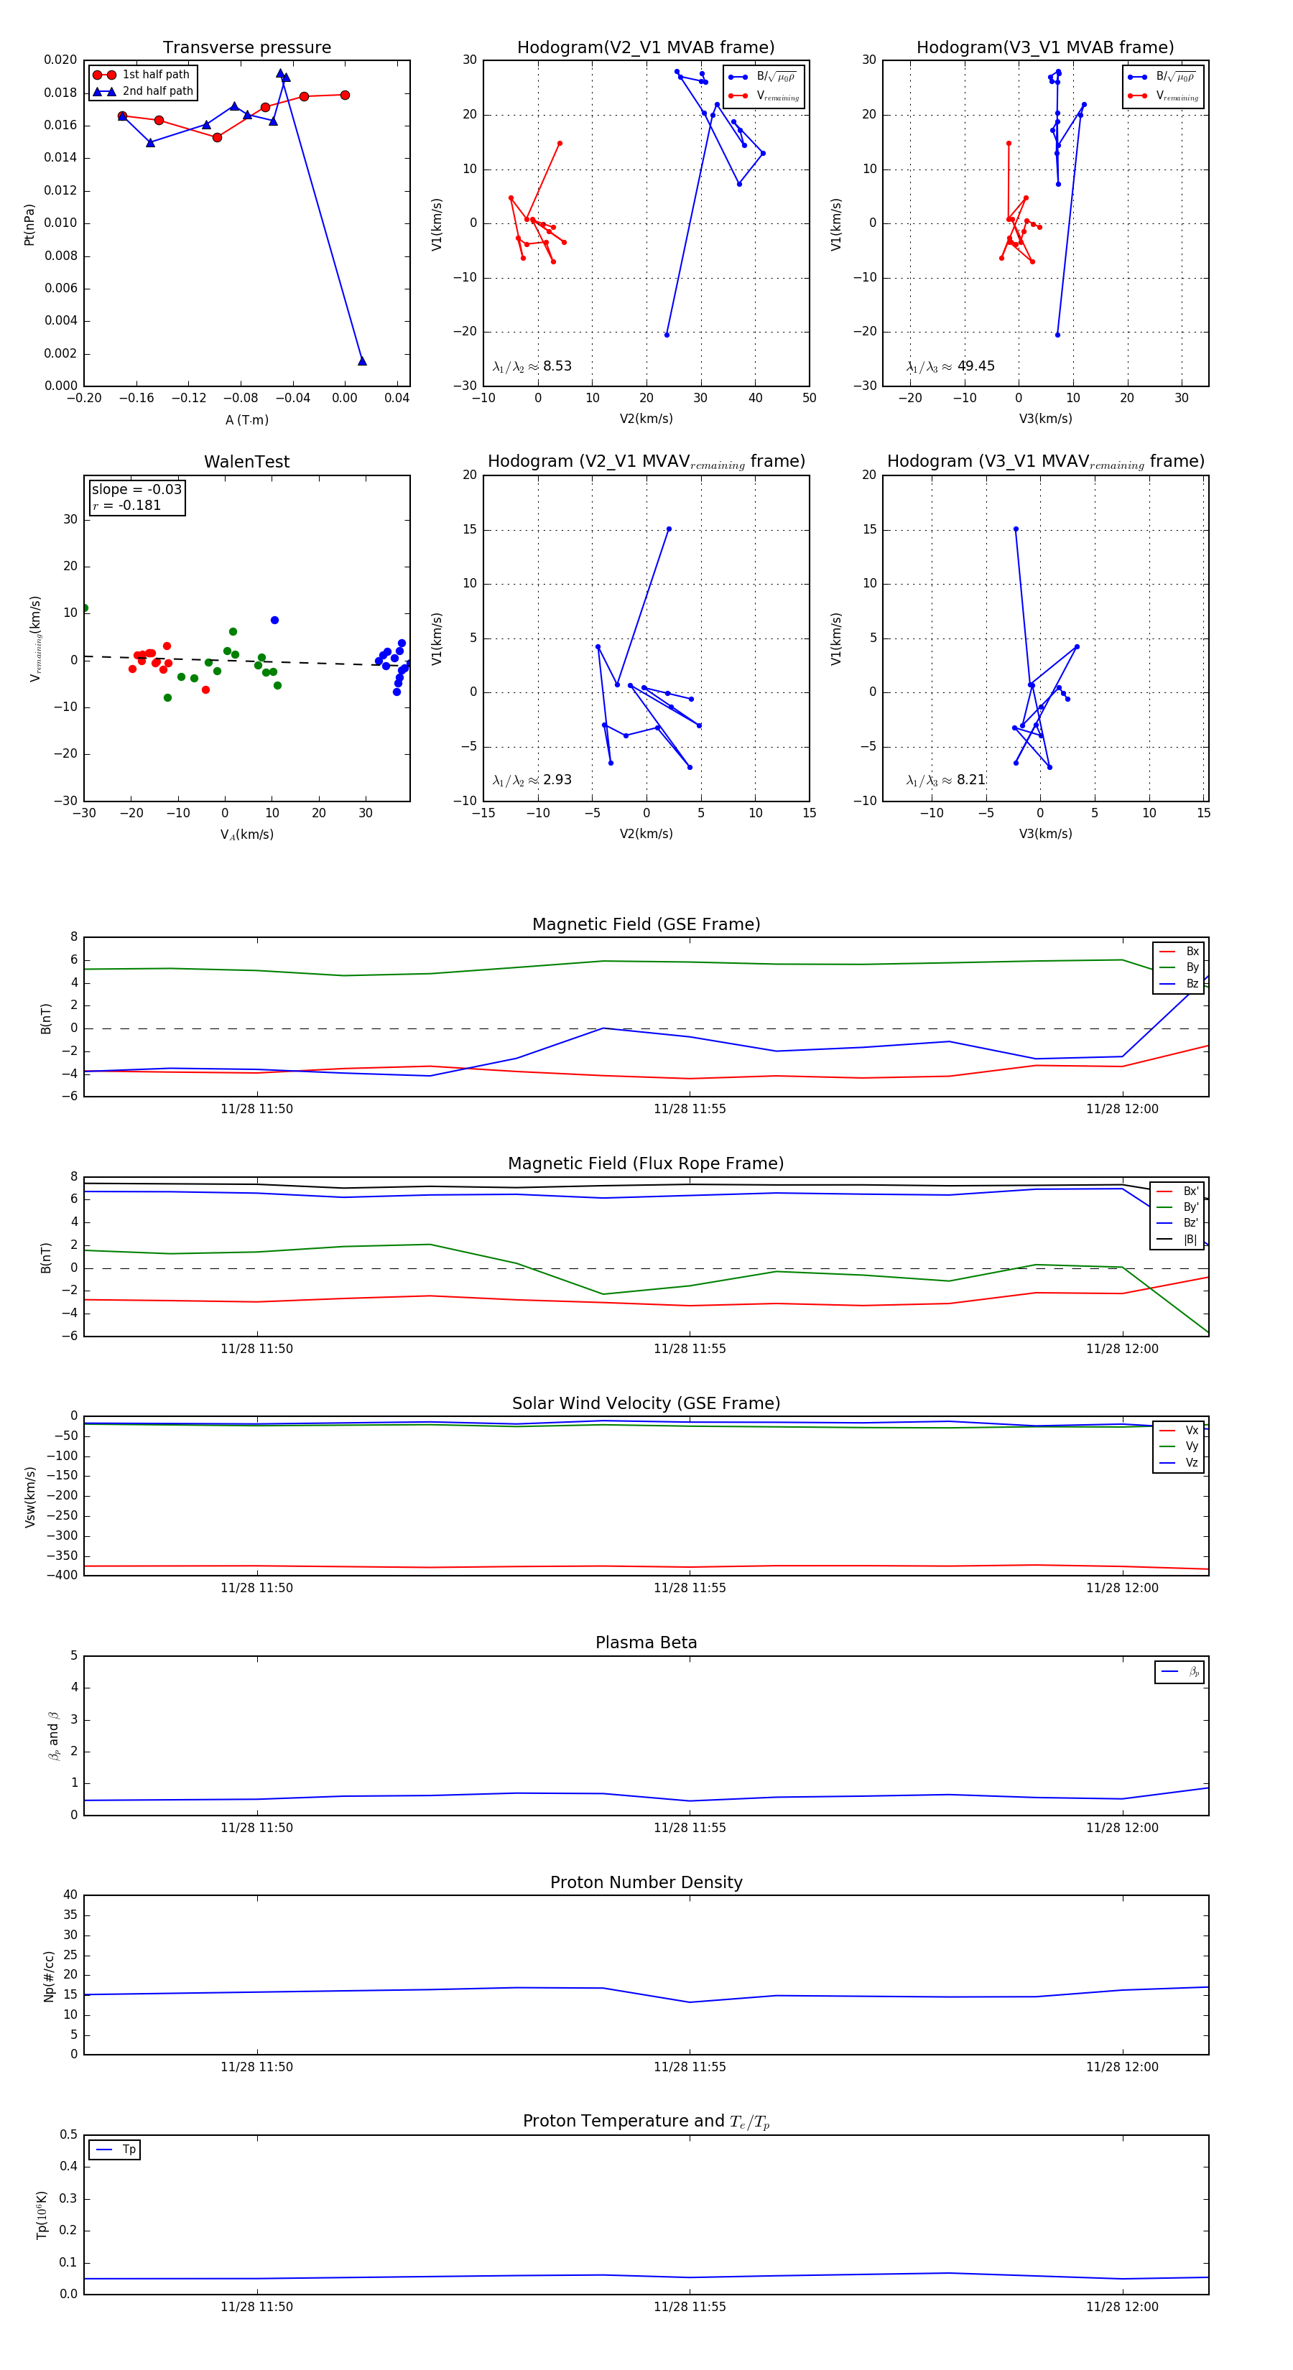Click the topmost point of the V2_V1 MVAV remaining hodogram

[668, 529]
